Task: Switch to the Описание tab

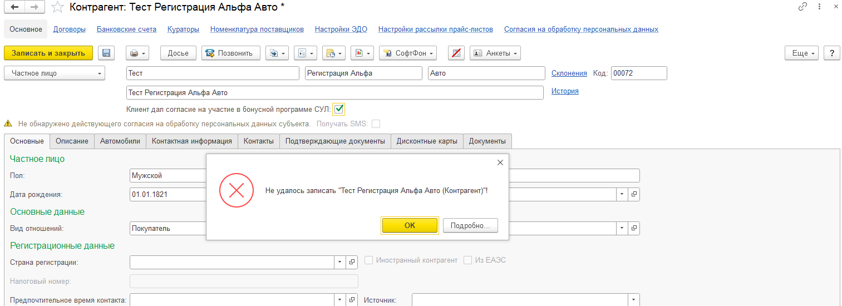Action: click(72, 141)
